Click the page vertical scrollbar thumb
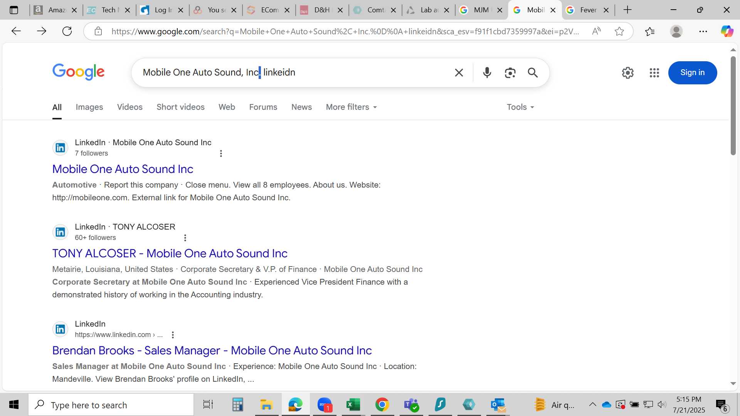The height and width of the screenshot is (416, 740). tap(733, 106)
